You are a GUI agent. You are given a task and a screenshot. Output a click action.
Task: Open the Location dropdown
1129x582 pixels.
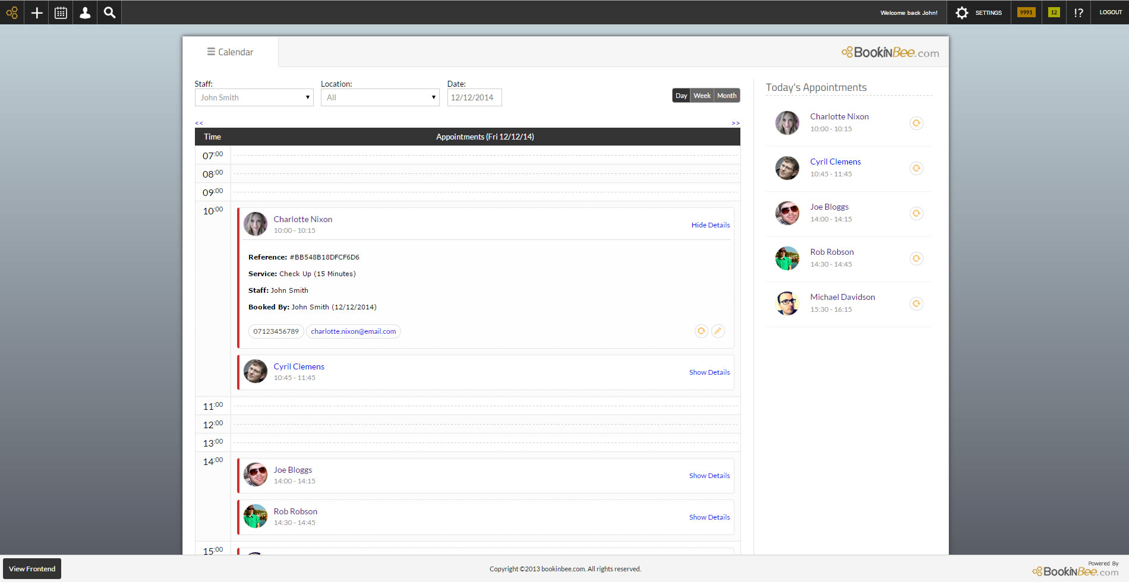(380, 97)
